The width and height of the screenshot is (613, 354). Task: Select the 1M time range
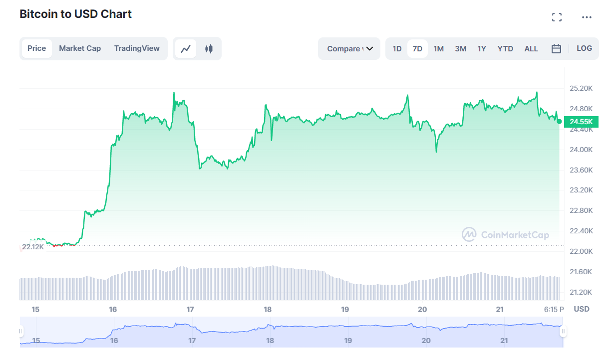pos(438,49)
